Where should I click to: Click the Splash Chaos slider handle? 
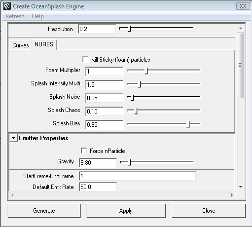pos(136,111)
